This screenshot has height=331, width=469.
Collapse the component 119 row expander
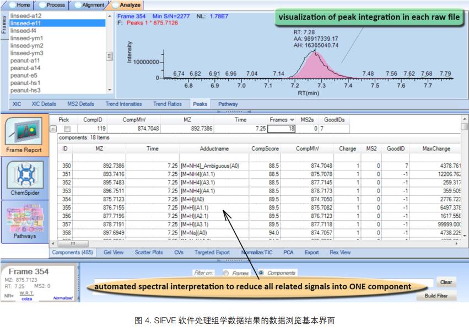click(53, 129)
